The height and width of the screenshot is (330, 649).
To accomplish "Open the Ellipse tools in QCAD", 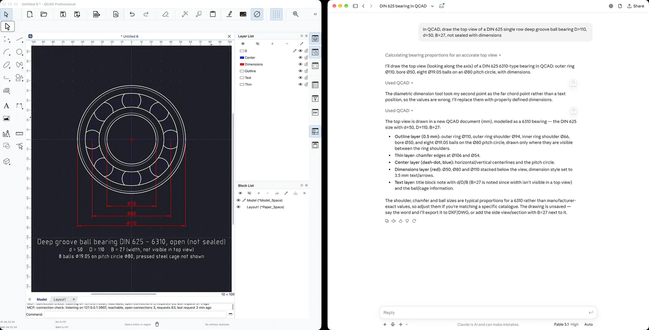I will tap(6, 65).
